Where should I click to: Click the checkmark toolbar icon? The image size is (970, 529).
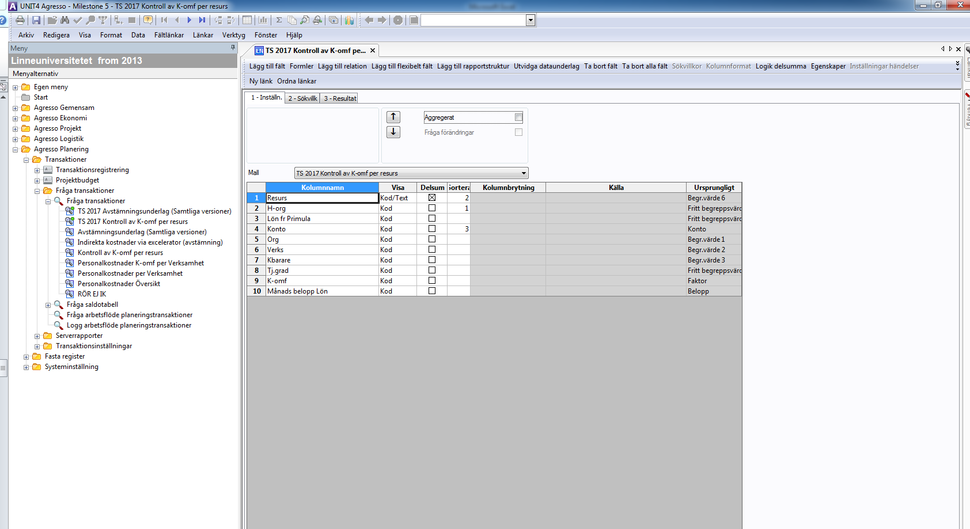[x=78, y=20]
